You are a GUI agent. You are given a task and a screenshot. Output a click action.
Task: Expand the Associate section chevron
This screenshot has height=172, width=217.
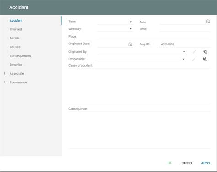[x=4, y=73]
